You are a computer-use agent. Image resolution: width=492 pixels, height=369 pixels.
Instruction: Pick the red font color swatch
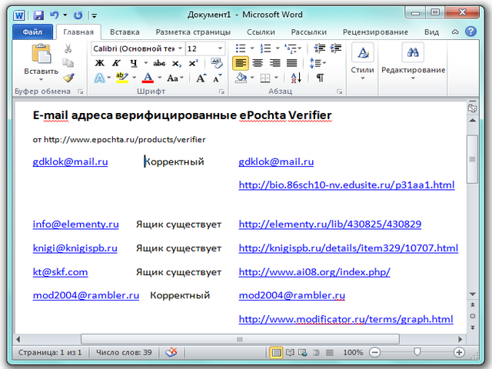pyautogui.click(x=148, y=78)
